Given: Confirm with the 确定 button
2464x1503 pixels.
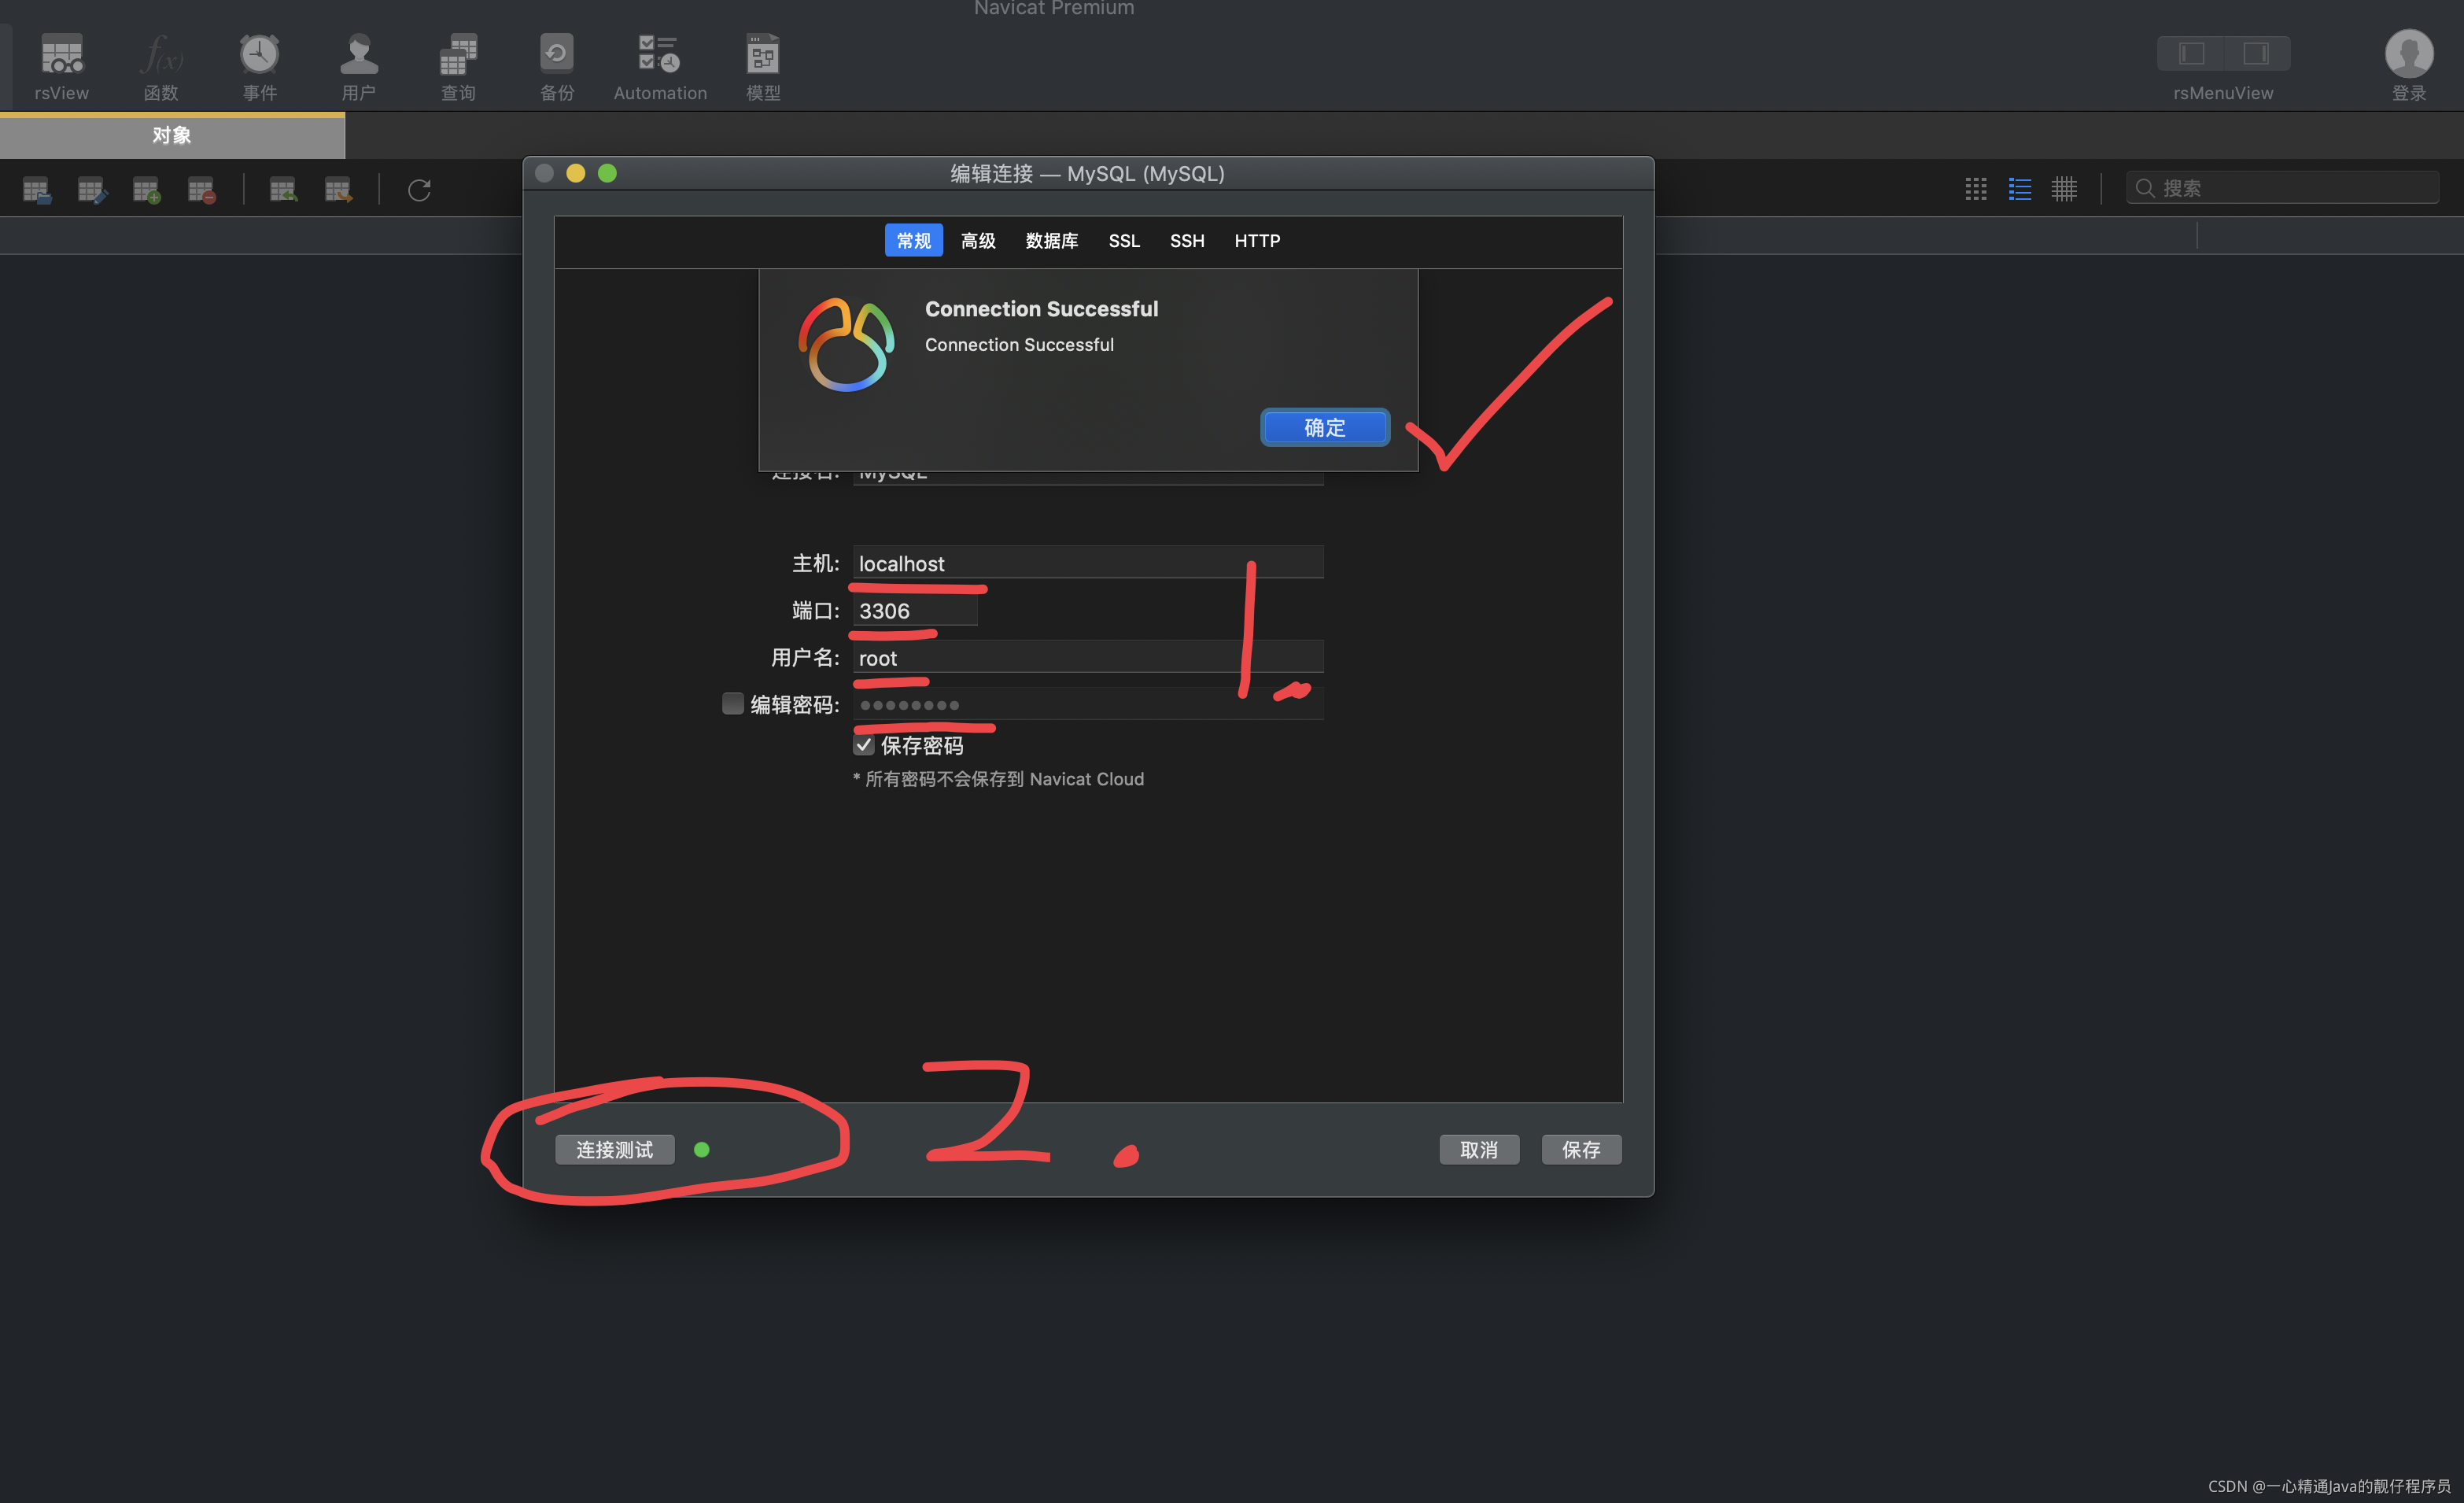Looking at the screenshot, I should click(x=1325, y=428).
